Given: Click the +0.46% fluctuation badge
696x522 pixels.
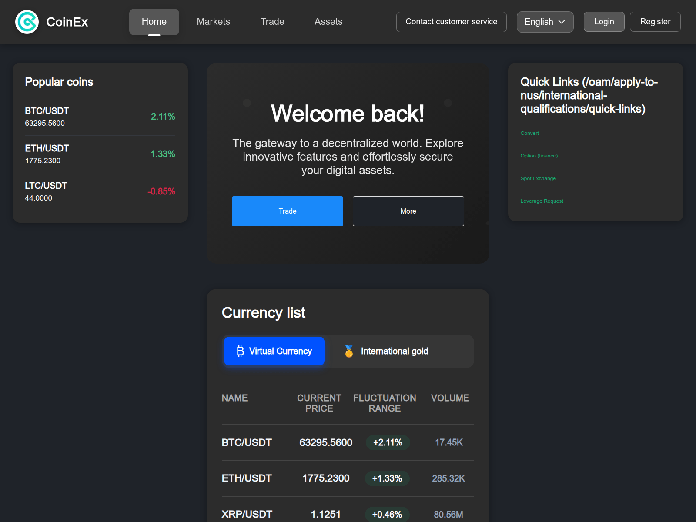Looking at the screenshot, I should [x=387, y=515].
